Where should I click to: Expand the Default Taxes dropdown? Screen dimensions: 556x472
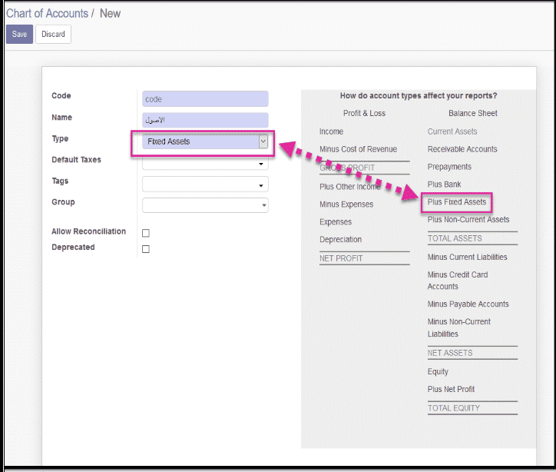coord(205,164)
